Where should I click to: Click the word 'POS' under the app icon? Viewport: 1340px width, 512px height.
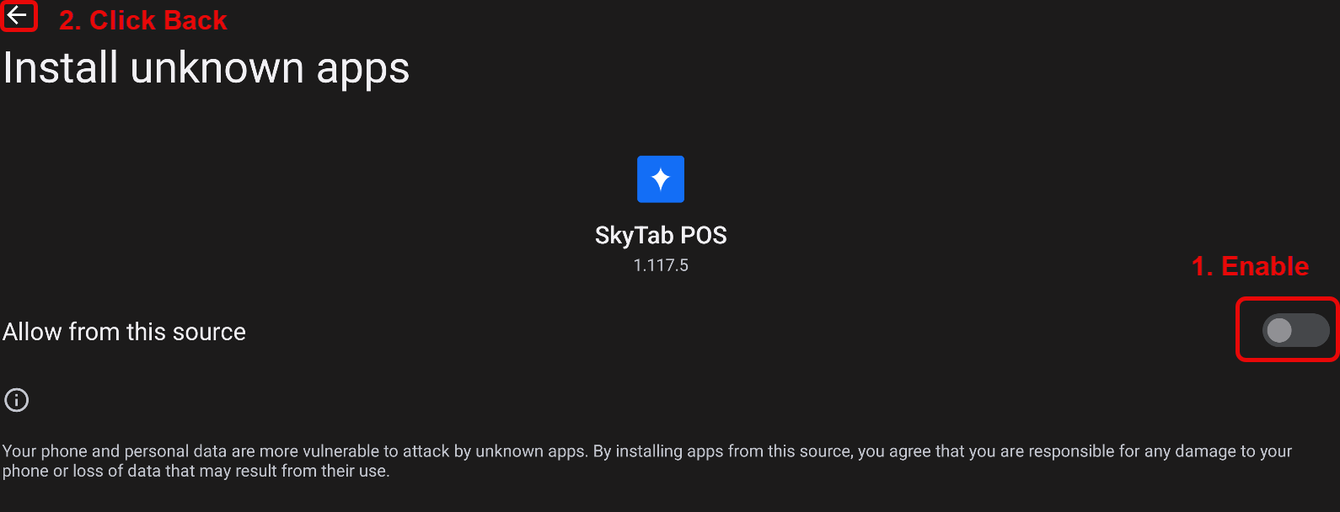704,235
